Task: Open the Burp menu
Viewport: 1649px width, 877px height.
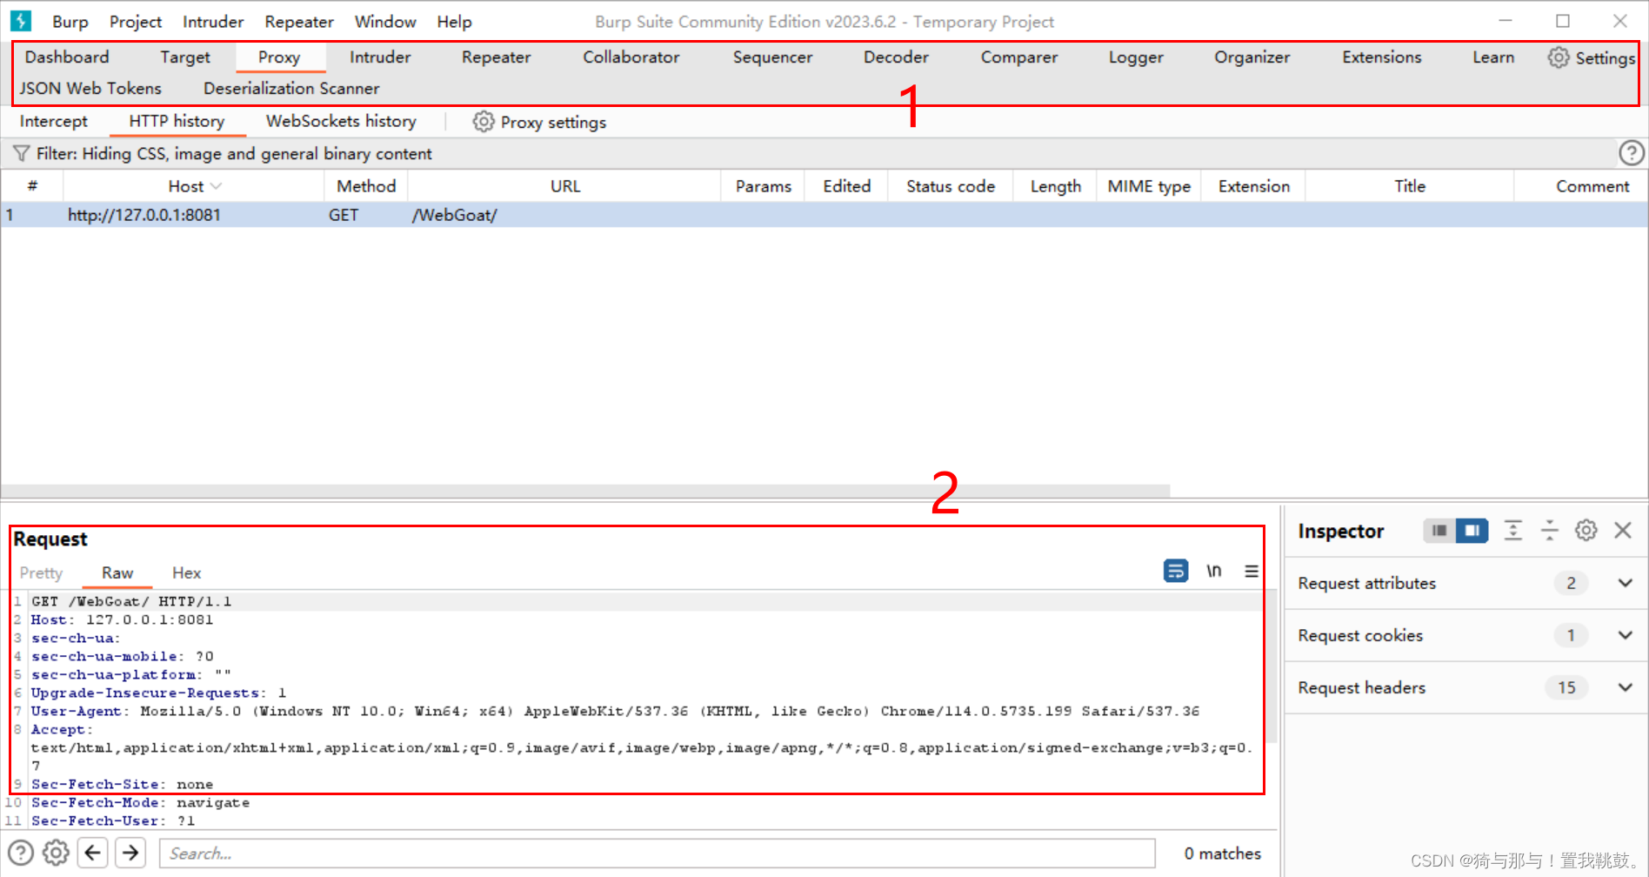Action: pyautogui.click(x=70, y=22)
